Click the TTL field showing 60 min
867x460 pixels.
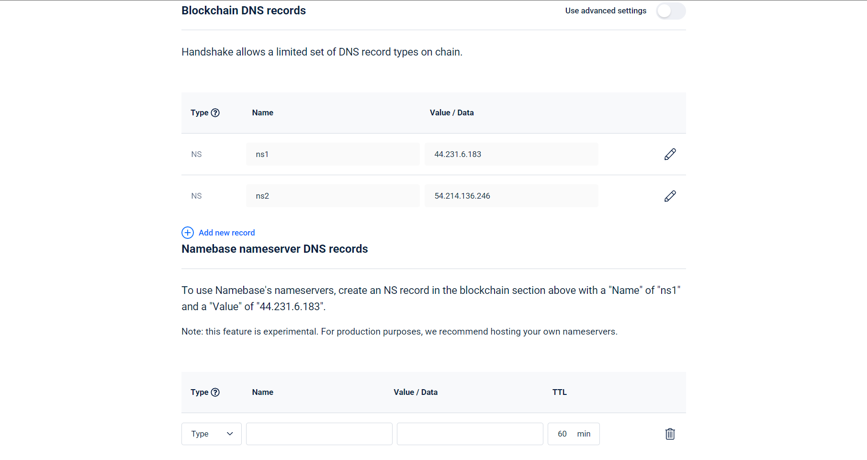point(573,434)
